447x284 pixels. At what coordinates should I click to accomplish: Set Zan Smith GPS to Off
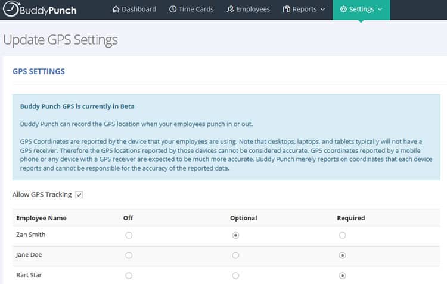pyautogui.click(x=129, y=235)
